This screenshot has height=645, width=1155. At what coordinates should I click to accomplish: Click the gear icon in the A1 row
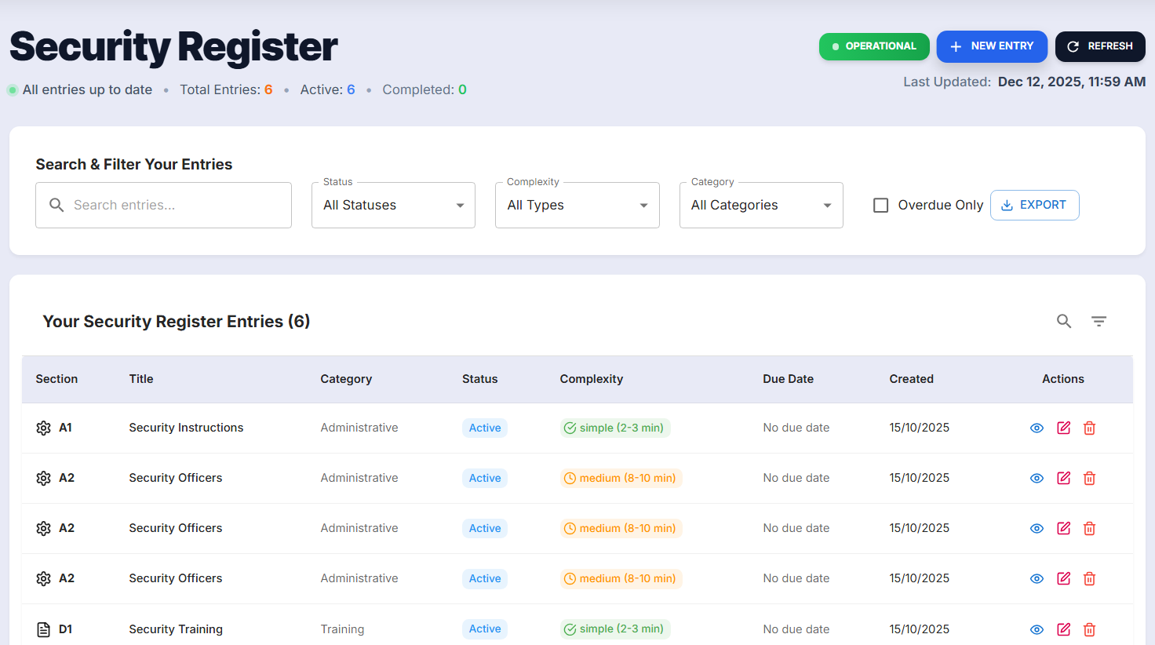(x=44, y=428)
